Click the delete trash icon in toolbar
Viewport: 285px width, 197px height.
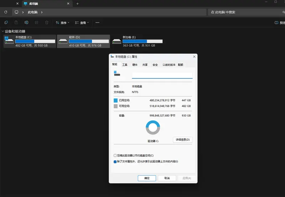[47, 22]
